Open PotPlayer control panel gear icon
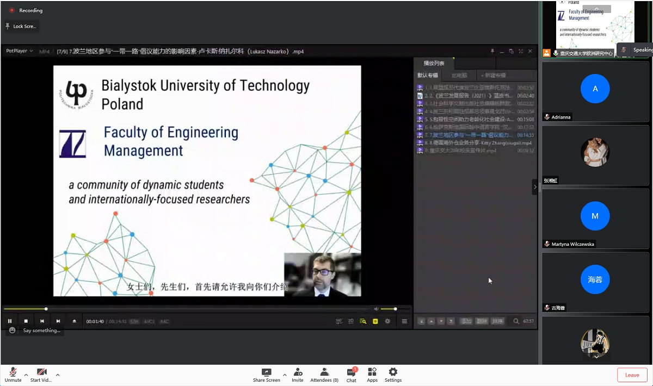This screenshot has width=653, height=386. pyautogui.click(x=387, y=321)
